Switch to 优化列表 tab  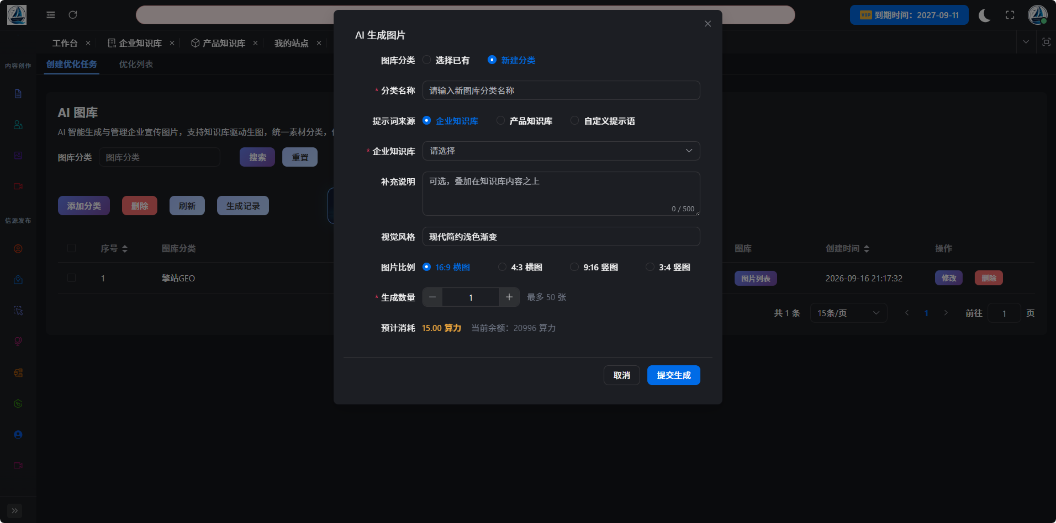[136, 64]
